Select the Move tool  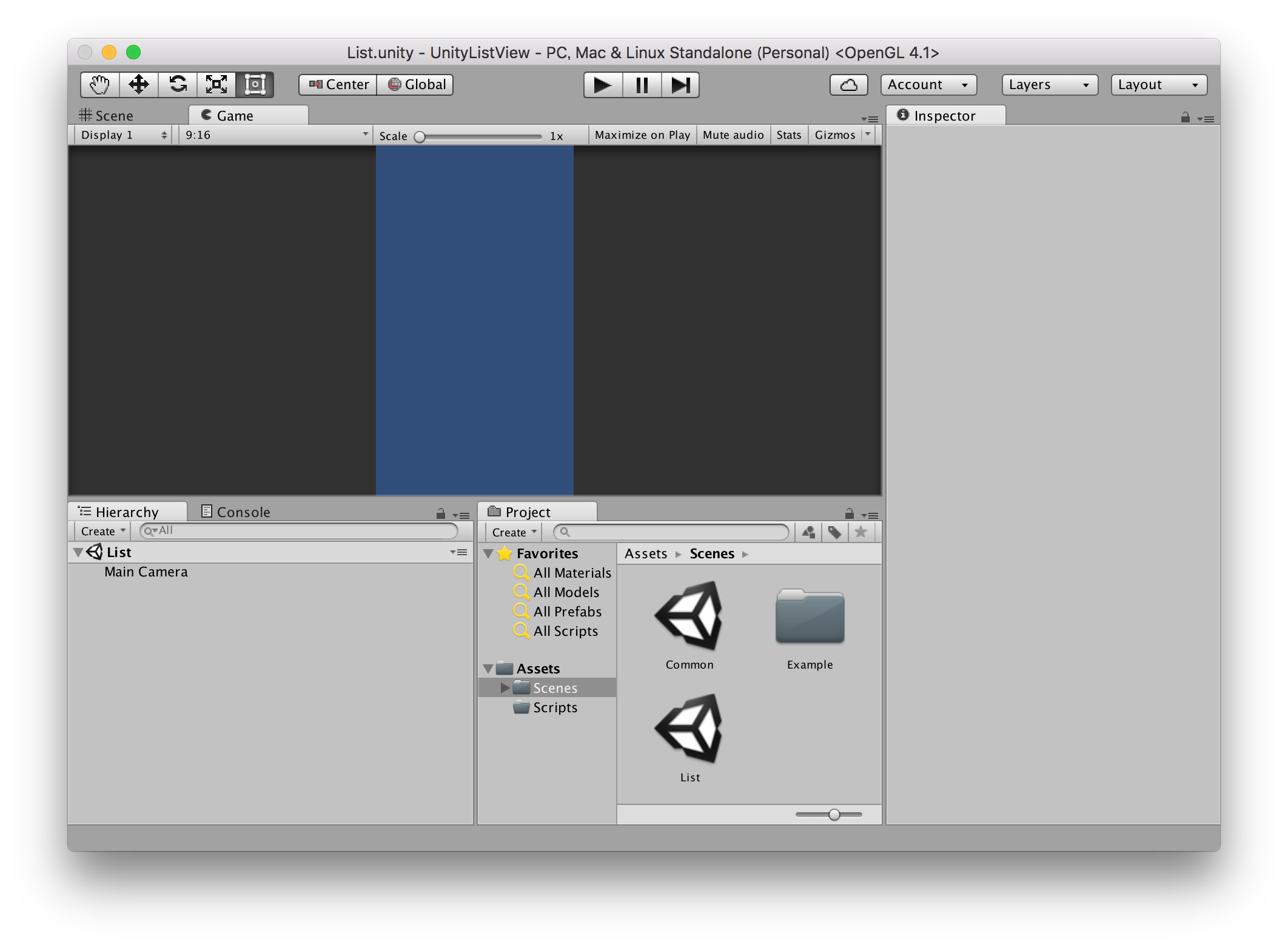pos(139,85)
